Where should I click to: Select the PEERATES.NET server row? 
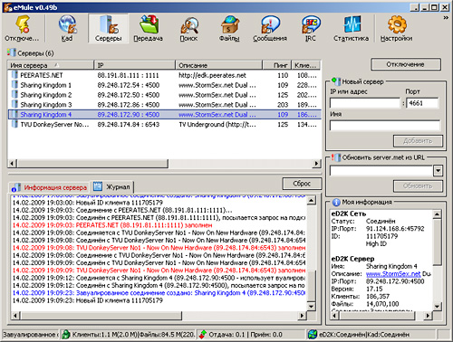[164, 75]
